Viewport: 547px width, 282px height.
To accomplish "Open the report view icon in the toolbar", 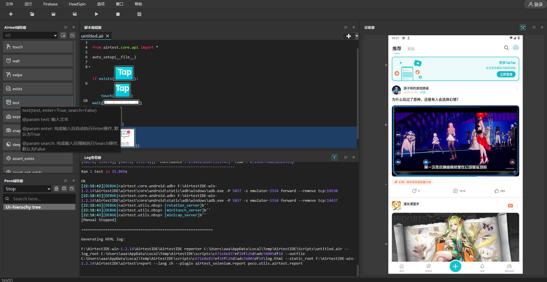I will click(x=139, y=14).
